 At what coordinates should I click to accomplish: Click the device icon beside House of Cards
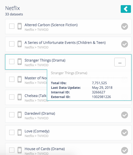point(19,150)
